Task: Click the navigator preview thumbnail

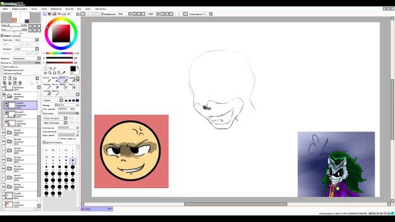Action: 20,18
